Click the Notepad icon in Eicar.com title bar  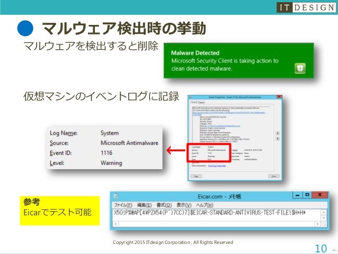[x=115, y=196]
